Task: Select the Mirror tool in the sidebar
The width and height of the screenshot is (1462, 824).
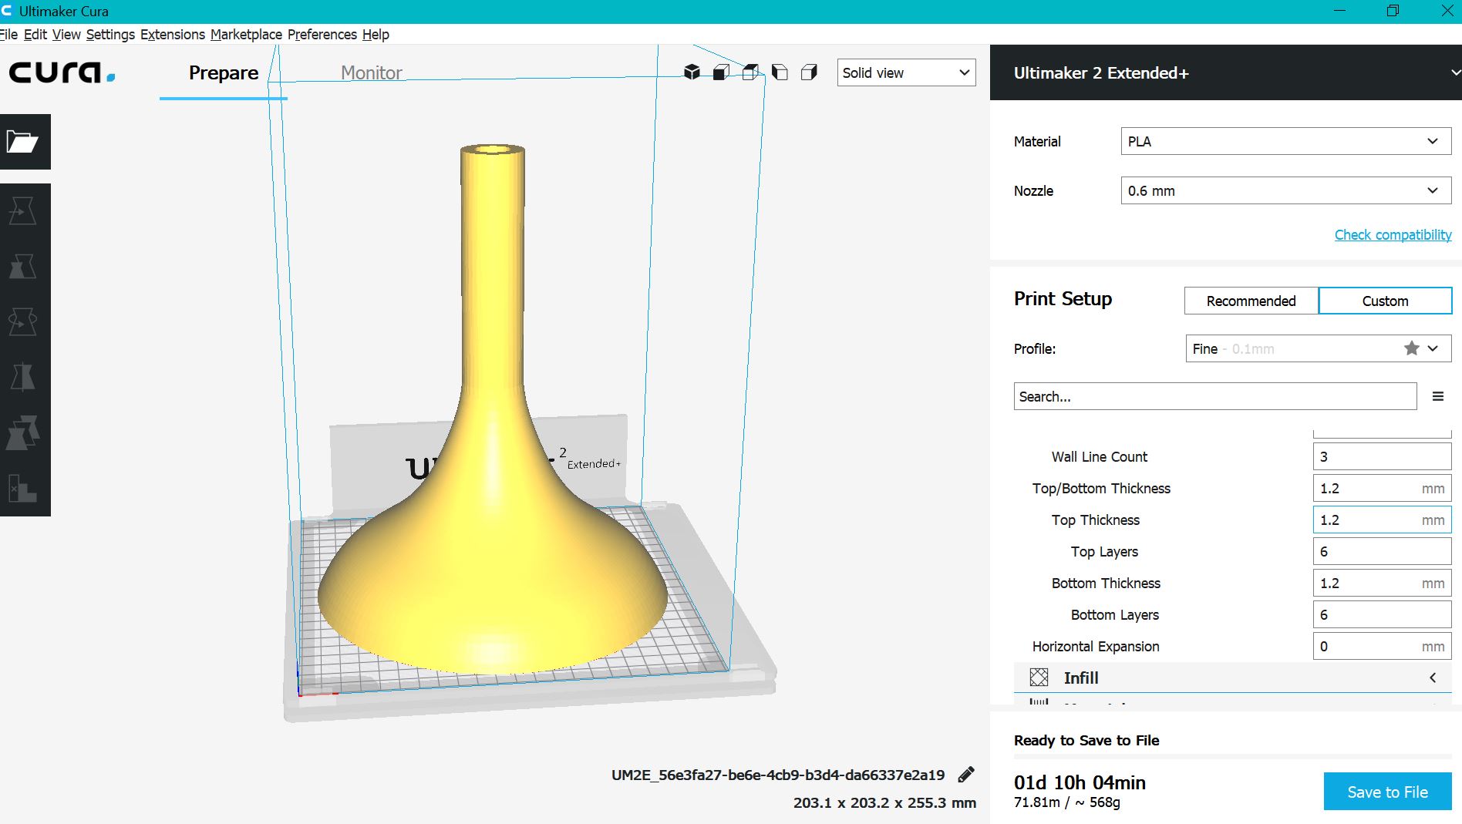Action: coord(23,377)
